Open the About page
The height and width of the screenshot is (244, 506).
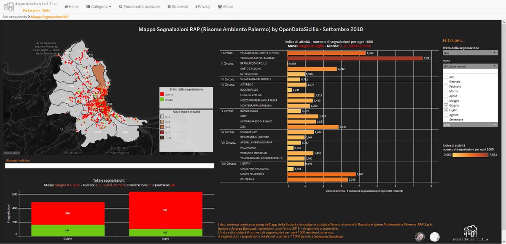225,7
